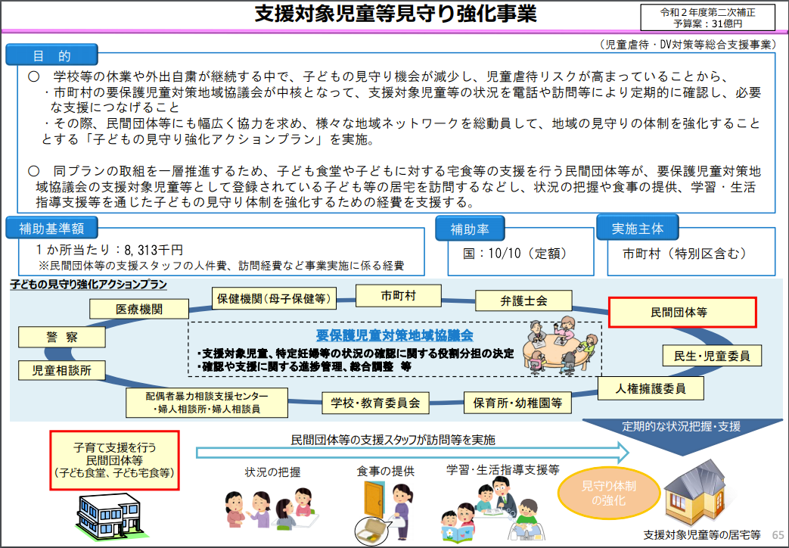Select the 目的 header tab
Viewport: 789px width, 548px height.
[52, 55]
